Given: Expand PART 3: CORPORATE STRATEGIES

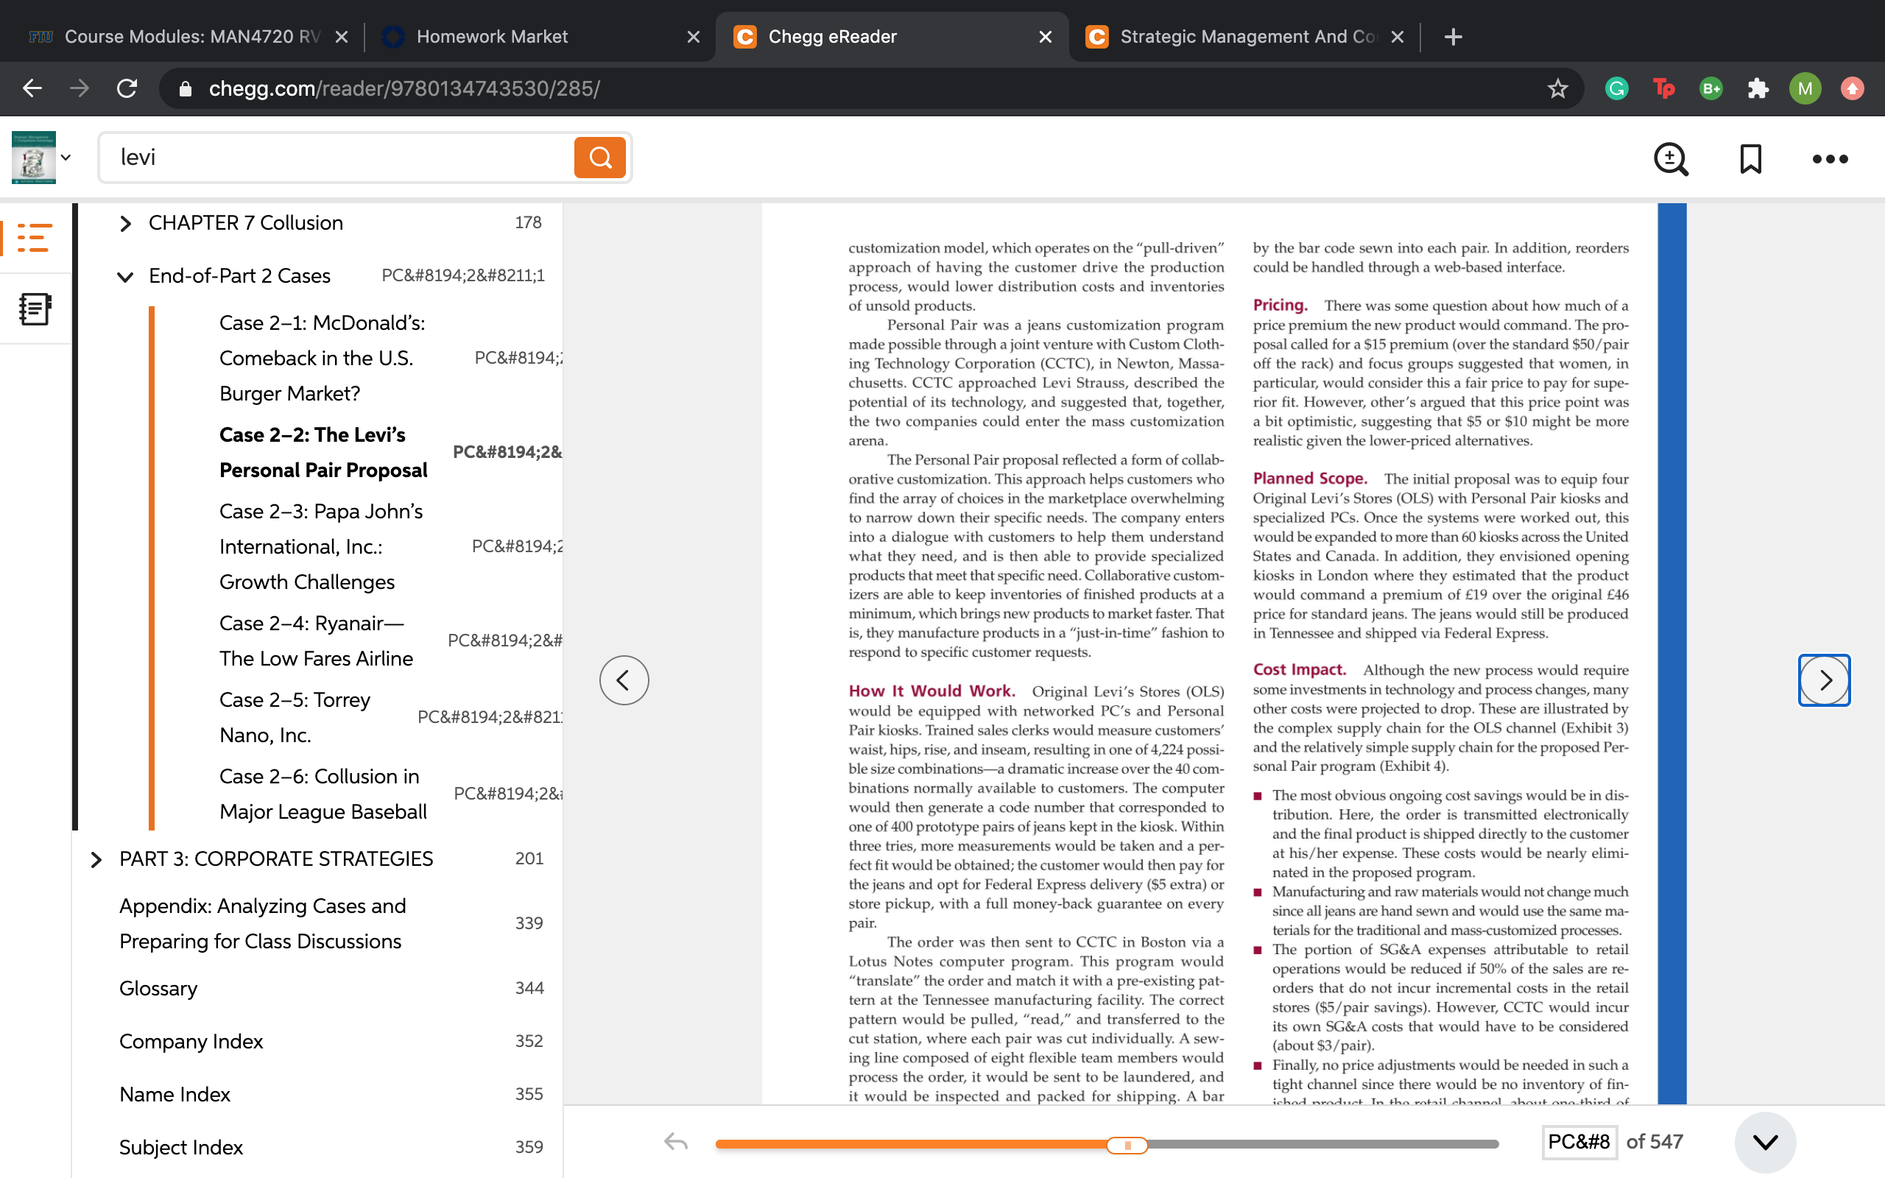Looking at the screenshot, I should pyautogui.click(x=96, y=859).
